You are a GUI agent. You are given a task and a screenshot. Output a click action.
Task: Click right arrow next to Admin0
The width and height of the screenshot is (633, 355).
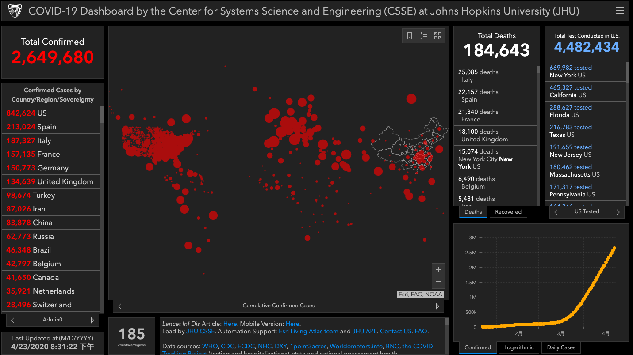pyautogui.click(x=92, y=320)
